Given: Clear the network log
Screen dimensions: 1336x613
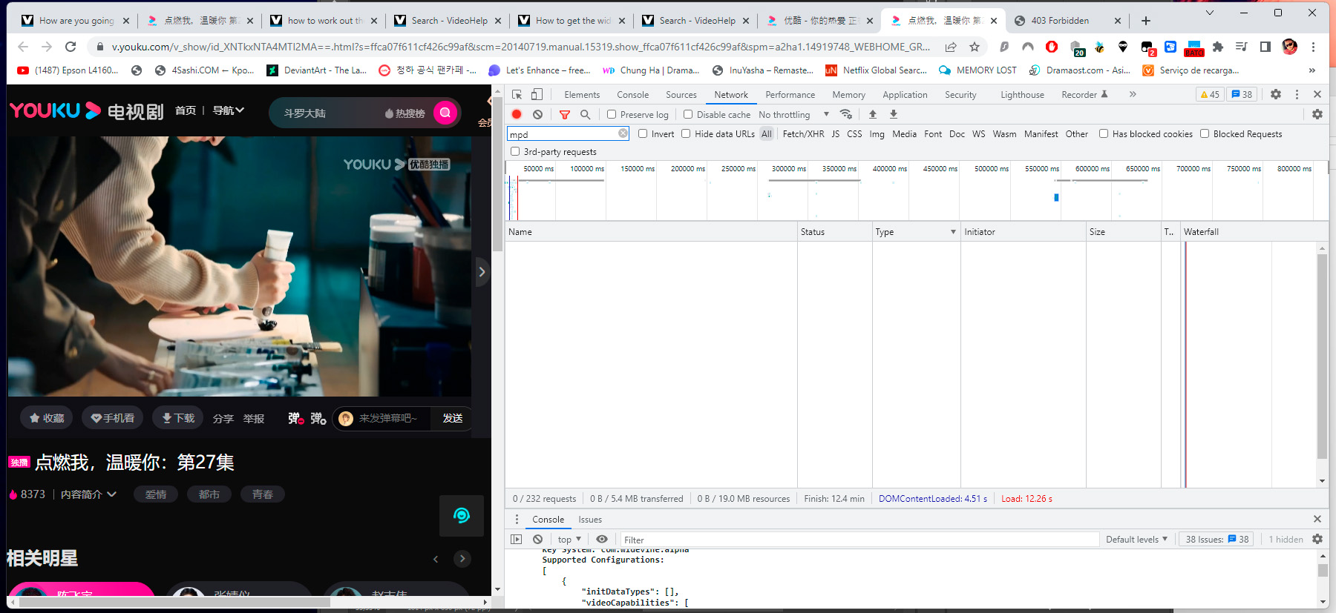Looking at the screenshot, I should (537, 114).
